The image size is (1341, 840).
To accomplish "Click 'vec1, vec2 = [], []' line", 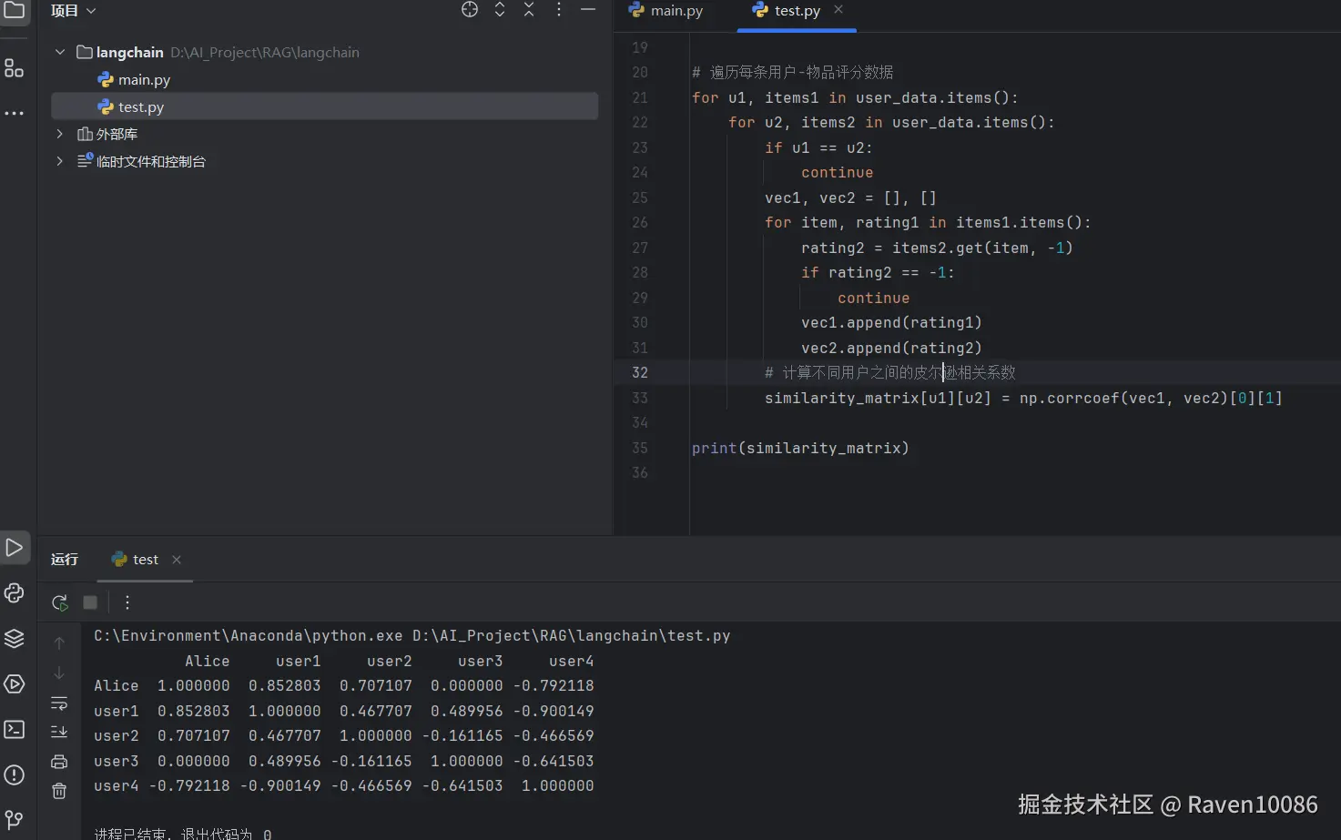I will (851, 197).
